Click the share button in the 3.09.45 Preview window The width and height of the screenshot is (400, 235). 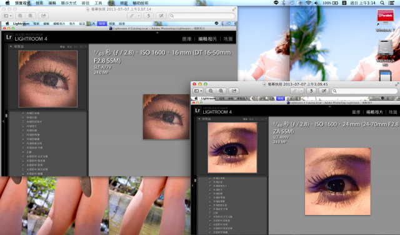(x=234, y=91)
